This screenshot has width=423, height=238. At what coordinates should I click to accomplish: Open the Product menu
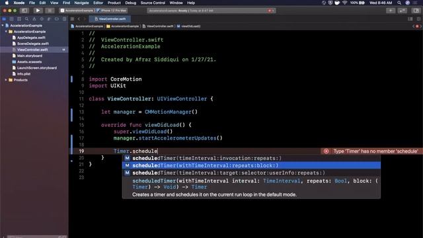pos(114,3)
